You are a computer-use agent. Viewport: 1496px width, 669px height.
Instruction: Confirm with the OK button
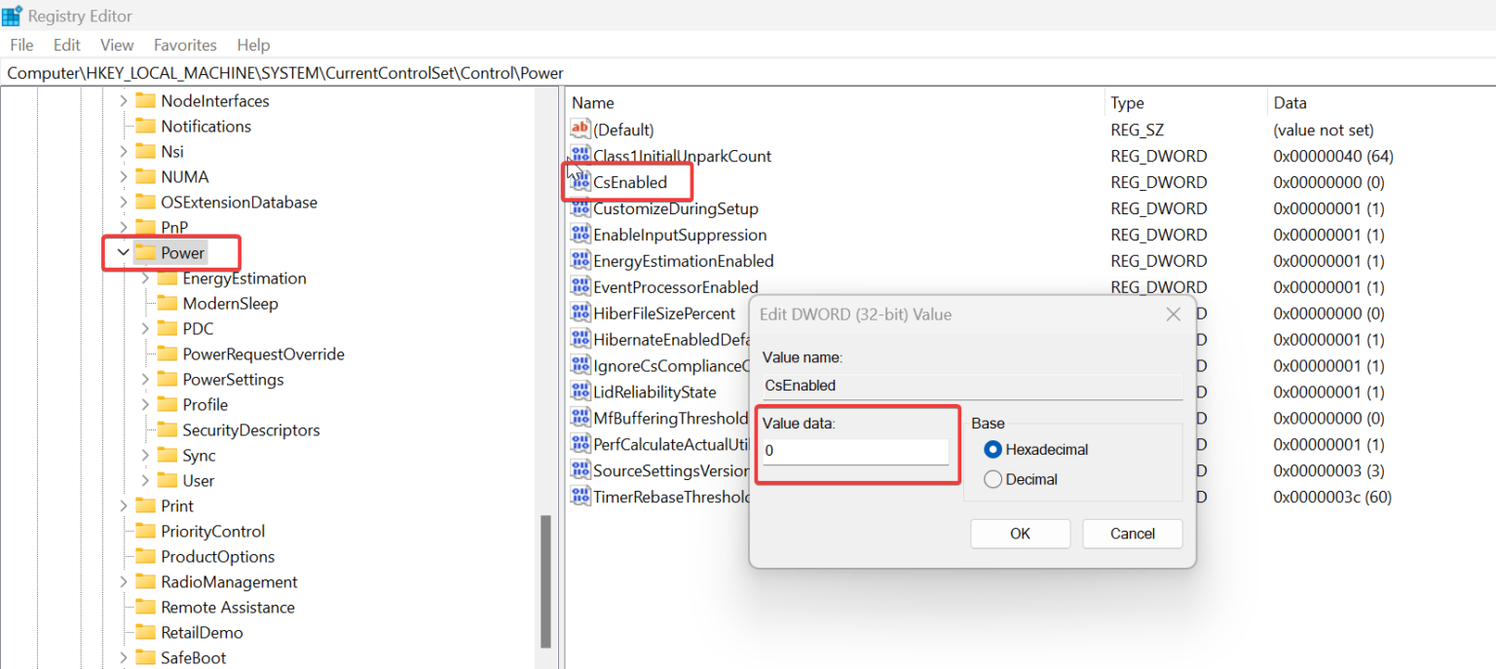point(1020,534)
